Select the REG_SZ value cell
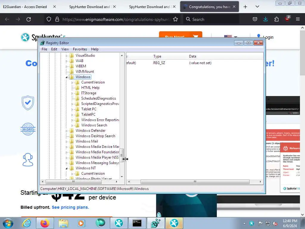This screenshot has height=229, width=305. pos(159,63)
